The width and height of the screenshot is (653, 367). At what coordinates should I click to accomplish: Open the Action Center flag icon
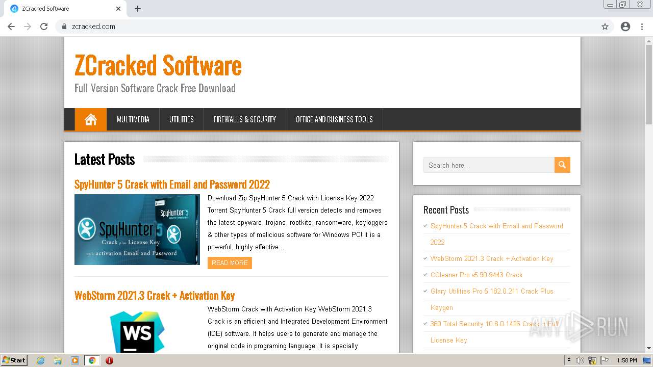click(x=605, y=360)
